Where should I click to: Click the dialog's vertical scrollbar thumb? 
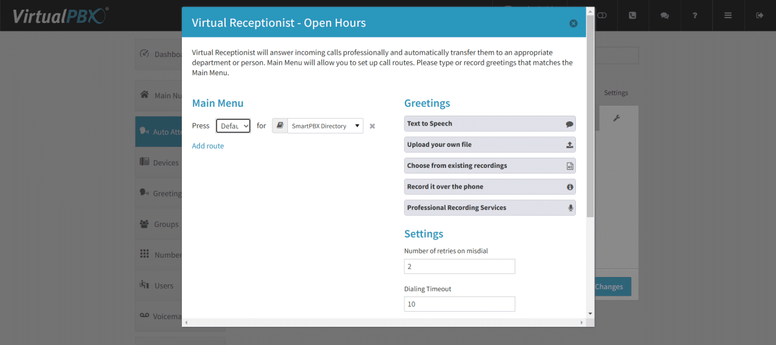[590, 116]
